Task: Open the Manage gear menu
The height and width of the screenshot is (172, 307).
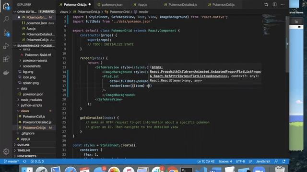Action: coord(6,151)
